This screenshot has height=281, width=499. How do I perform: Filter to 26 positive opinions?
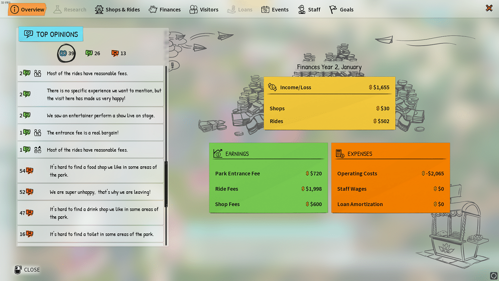93,53
